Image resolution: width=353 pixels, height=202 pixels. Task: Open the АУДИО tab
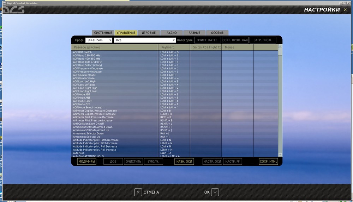coord(172,33)
